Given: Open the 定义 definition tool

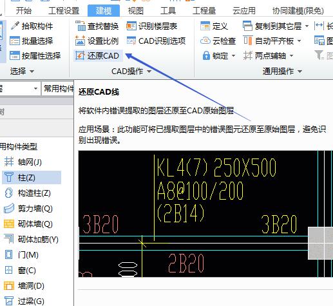Looking at the screenshot, I should [214, 26].
